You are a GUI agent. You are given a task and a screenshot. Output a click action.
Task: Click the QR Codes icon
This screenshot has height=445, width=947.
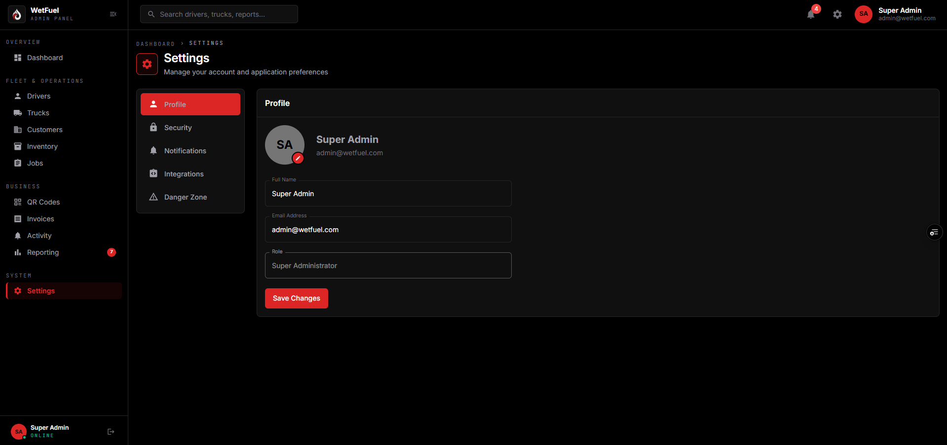(18, 202)
